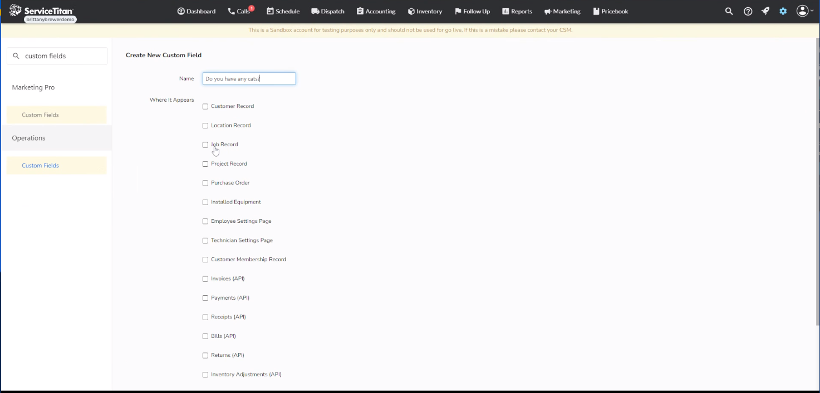Screen dimensions: 820x393
Task: Check the Location Record checkbox
Action: click(x=205, y=126)
